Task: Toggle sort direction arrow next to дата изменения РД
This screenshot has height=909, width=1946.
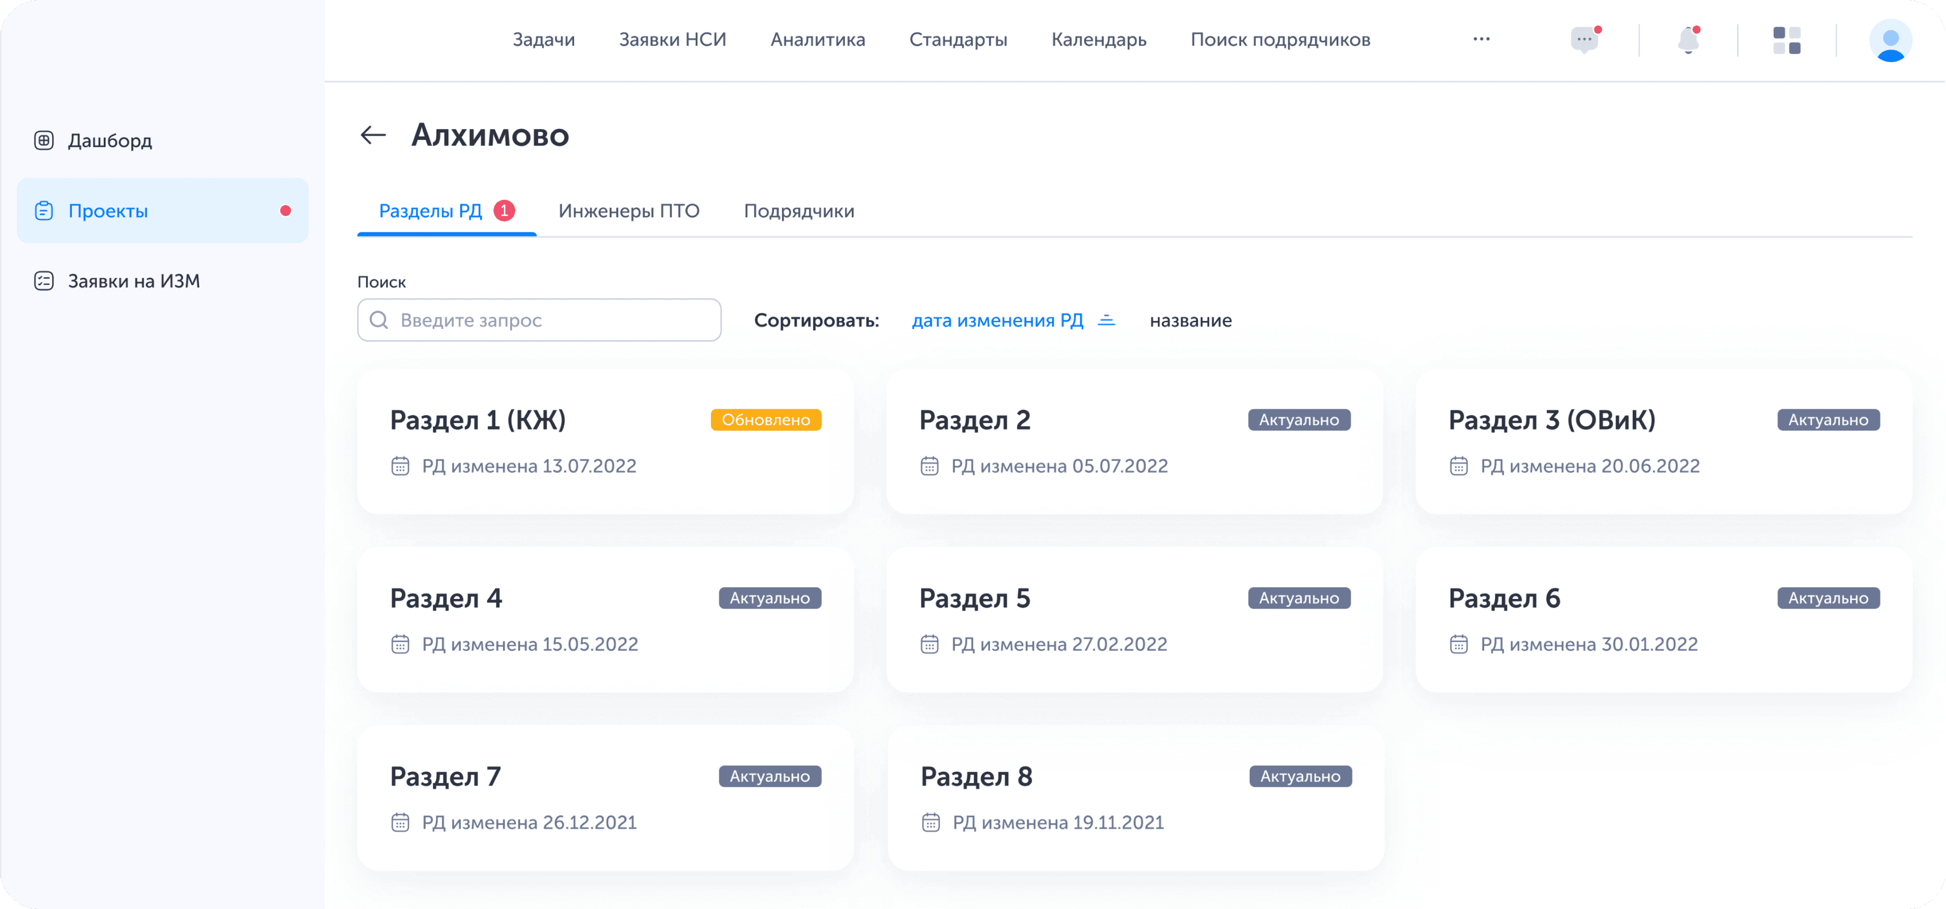Action: (x=1107, y=320)
